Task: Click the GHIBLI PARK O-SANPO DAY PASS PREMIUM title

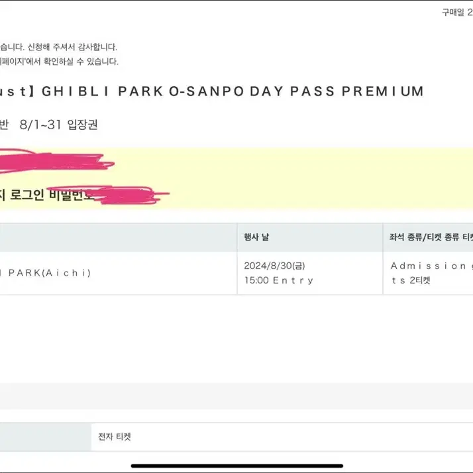Action: click(x=233, y=91)
